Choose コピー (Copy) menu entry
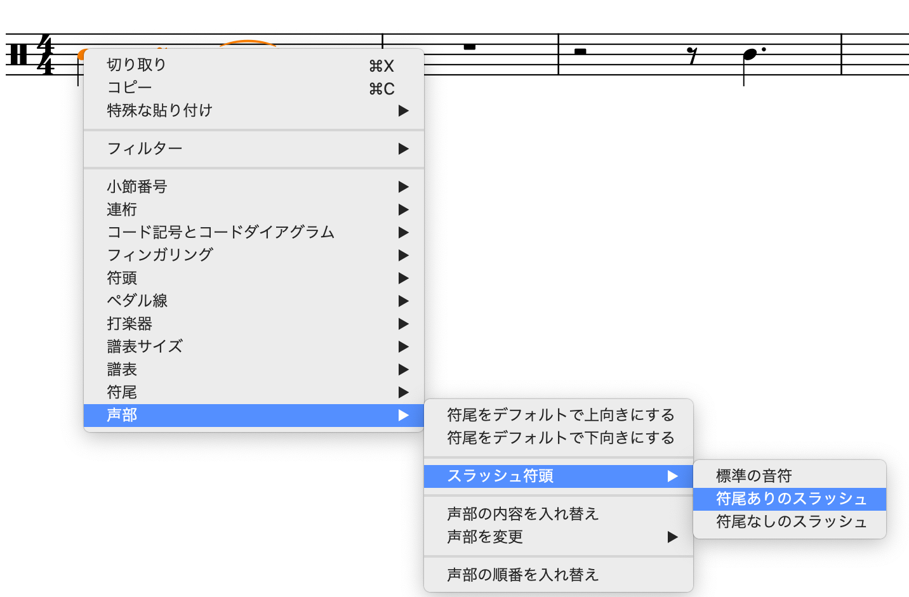Screen dimensions: 909x597 [x=129, y=88]
